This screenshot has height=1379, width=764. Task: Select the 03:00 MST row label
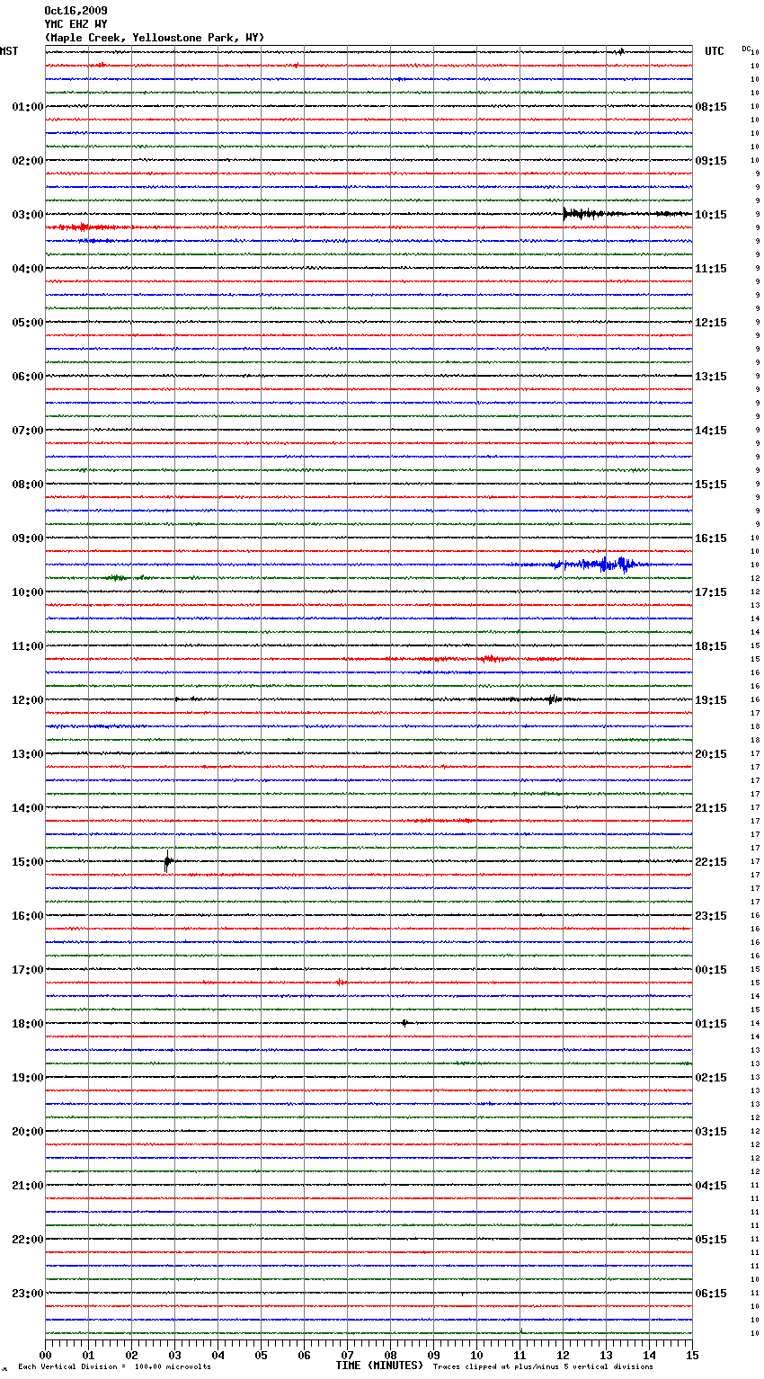28,215
